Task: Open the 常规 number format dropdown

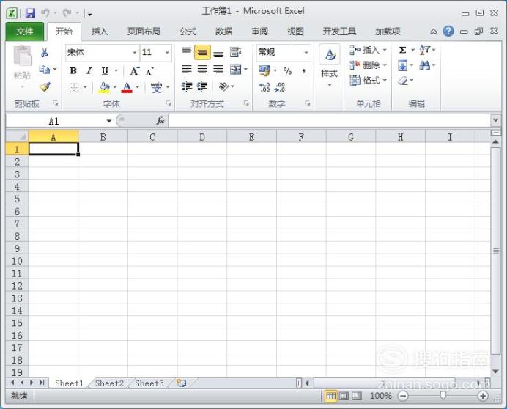Action: (x=306, y=53)
